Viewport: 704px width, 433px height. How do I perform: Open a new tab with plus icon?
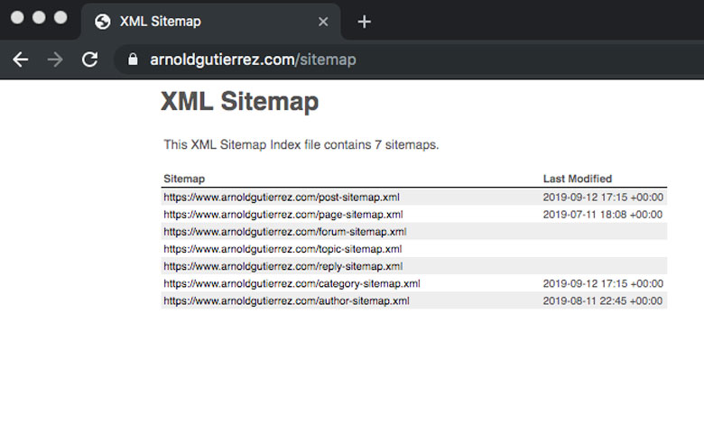click(x=364, y=22)
